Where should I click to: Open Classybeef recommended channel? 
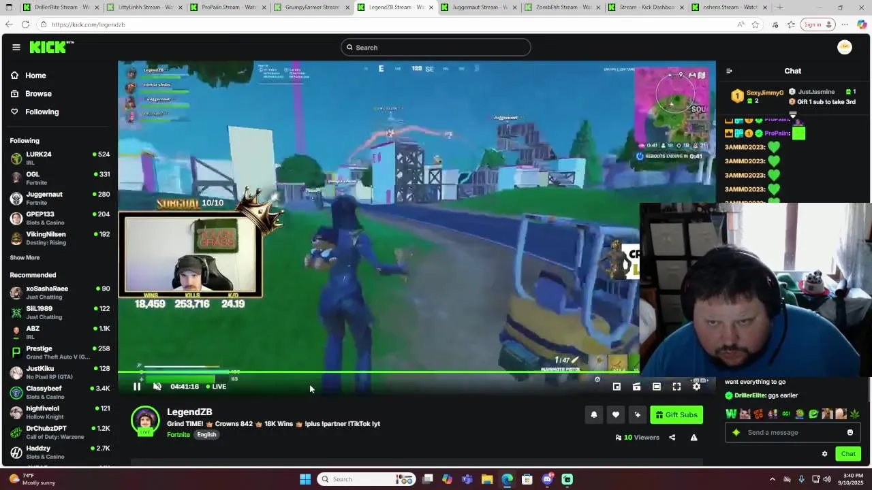tap(60, 393)
